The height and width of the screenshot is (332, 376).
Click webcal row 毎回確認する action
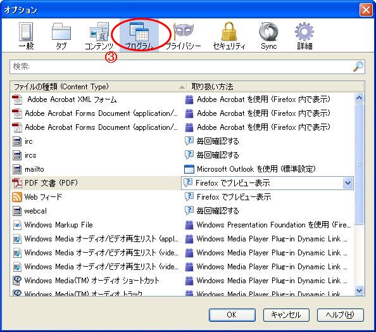[218, 211]
